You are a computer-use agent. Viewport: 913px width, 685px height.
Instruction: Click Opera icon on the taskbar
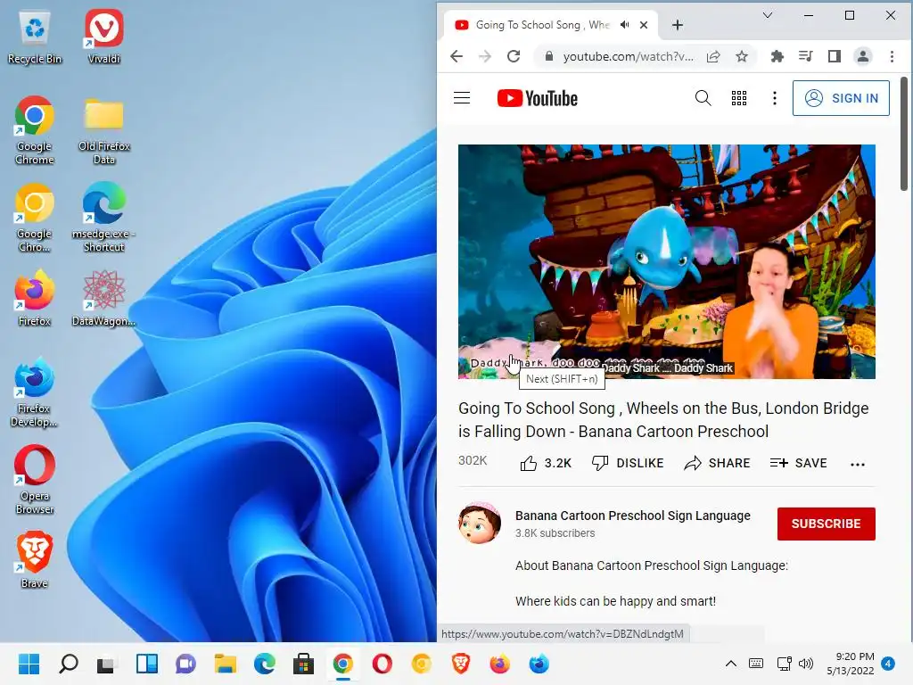pyautogui.click(x=382, y=664)
